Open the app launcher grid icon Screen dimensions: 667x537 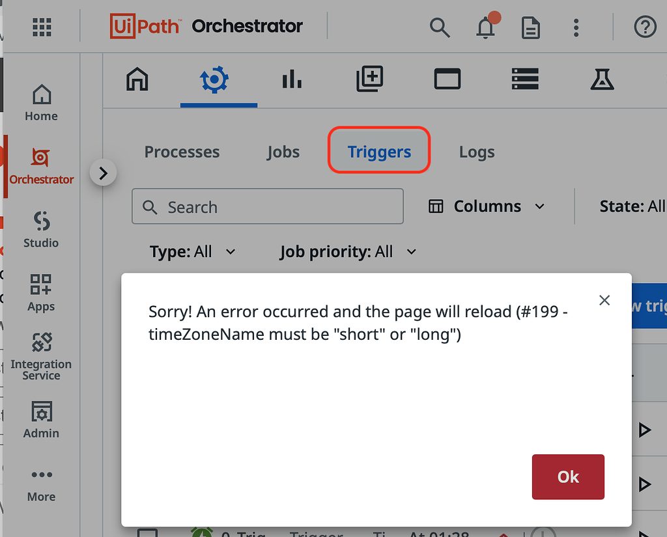point(42,27)
